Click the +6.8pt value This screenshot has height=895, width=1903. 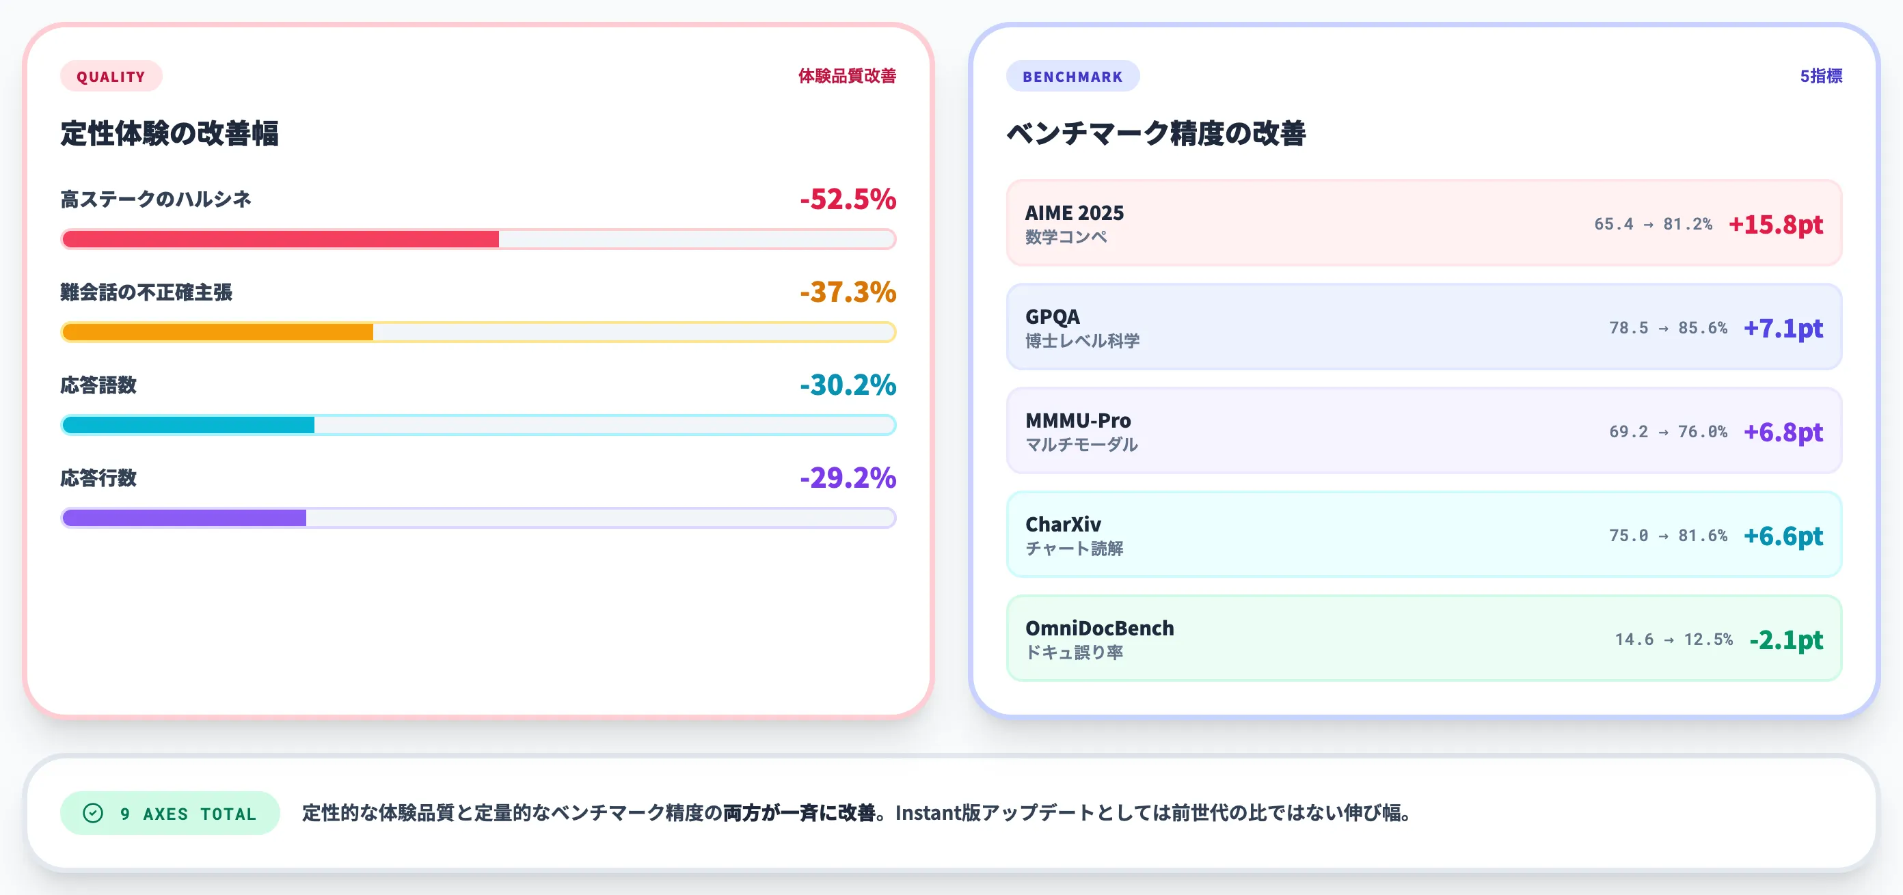click(x=1783, y=432)
